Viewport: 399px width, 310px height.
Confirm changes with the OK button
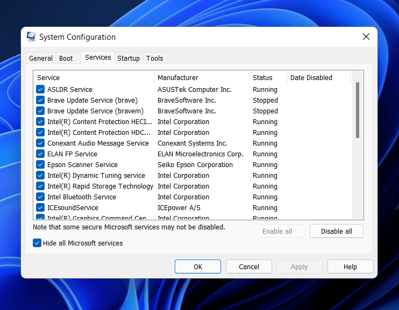[198, 266]
